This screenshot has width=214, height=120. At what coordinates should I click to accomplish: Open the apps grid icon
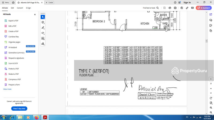coord(179,2)
